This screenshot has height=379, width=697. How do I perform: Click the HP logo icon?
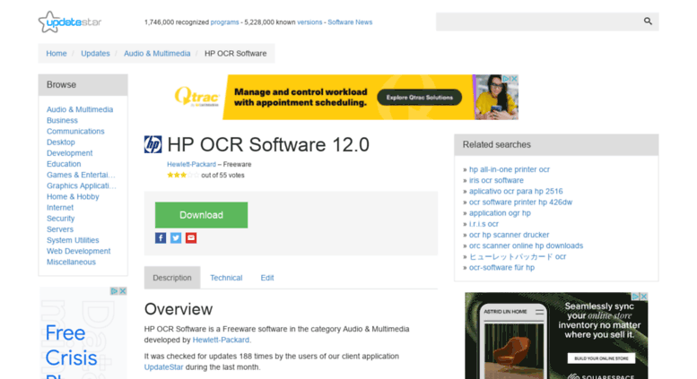152,144
